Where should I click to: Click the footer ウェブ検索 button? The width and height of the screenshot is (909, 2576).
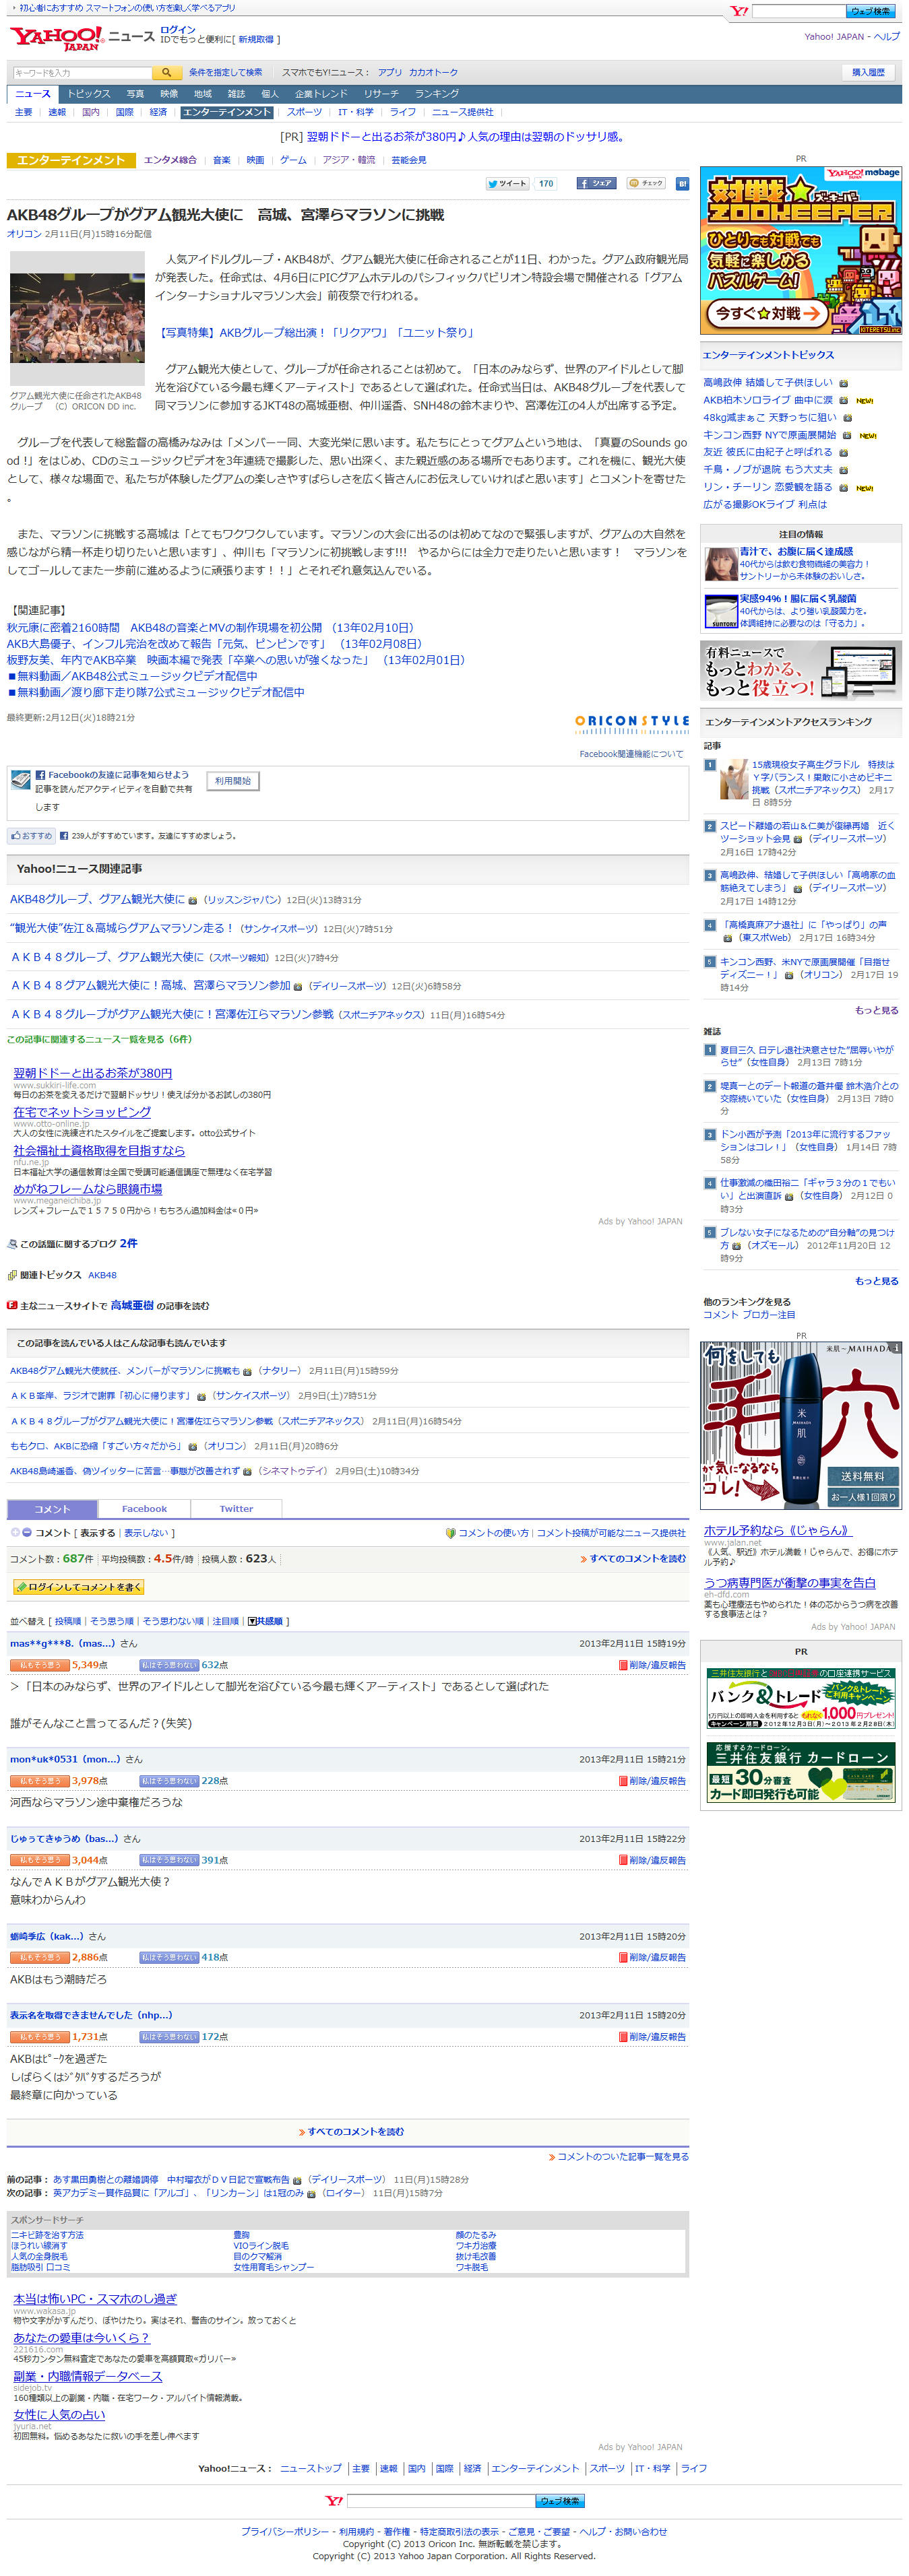click(x=560, y=2500)
